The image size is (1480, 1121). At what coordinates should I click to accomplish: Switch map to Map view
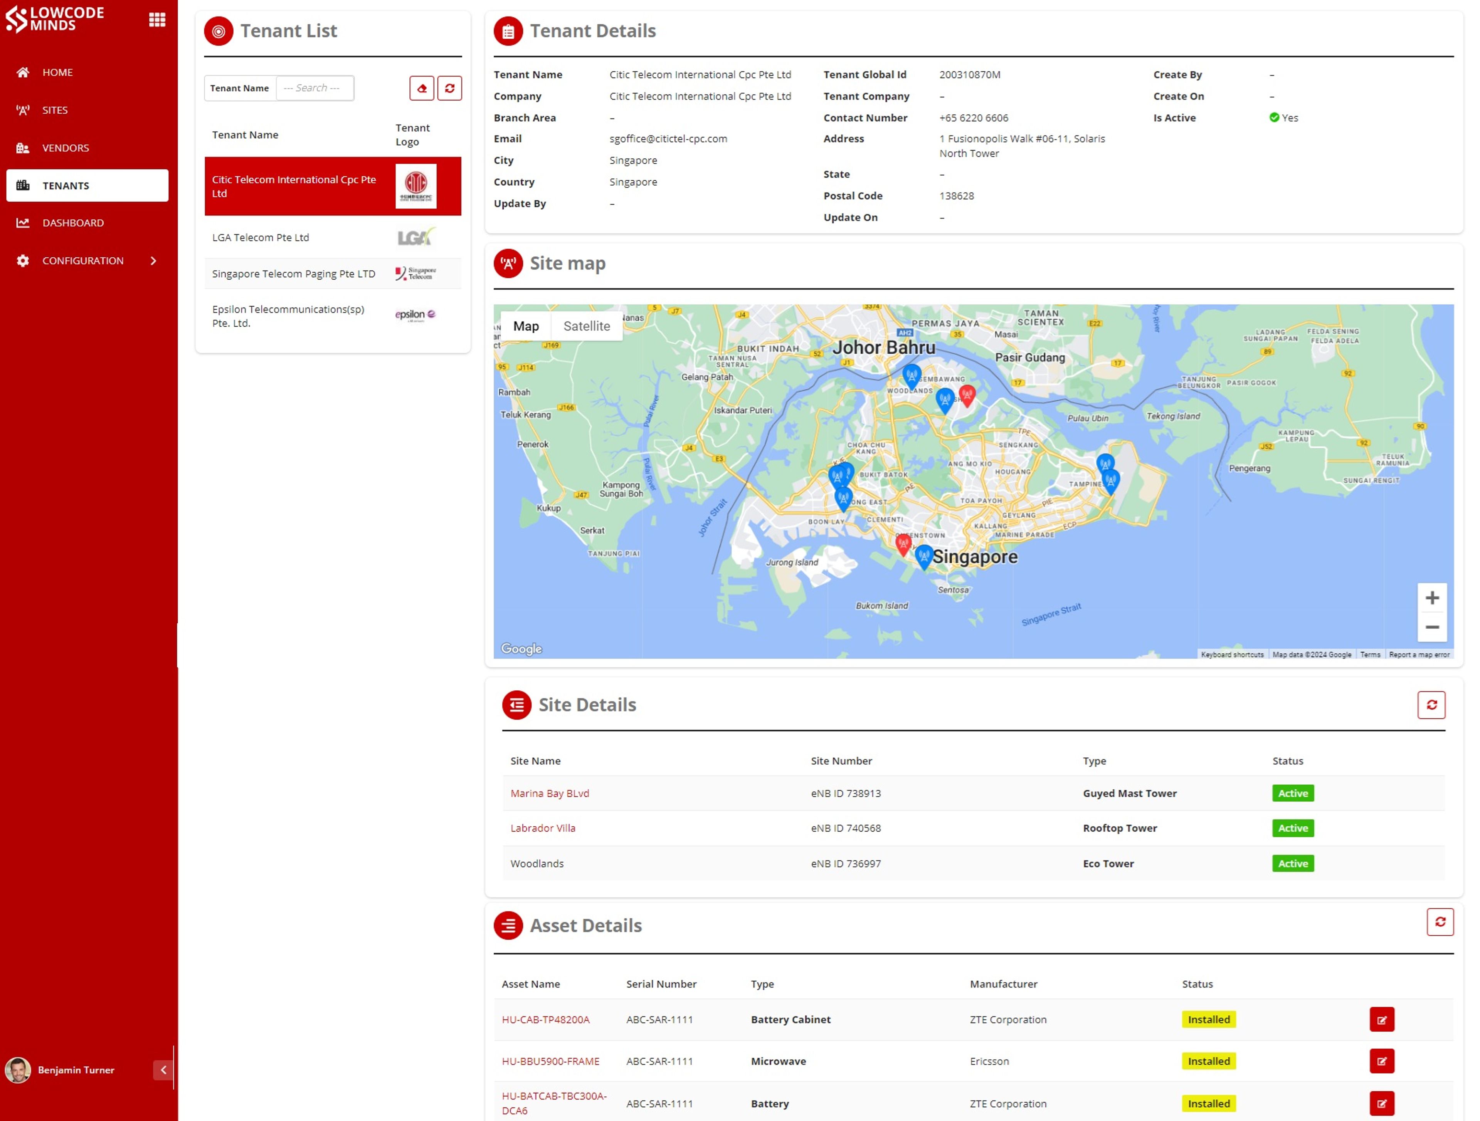click(x=526, y=326)
